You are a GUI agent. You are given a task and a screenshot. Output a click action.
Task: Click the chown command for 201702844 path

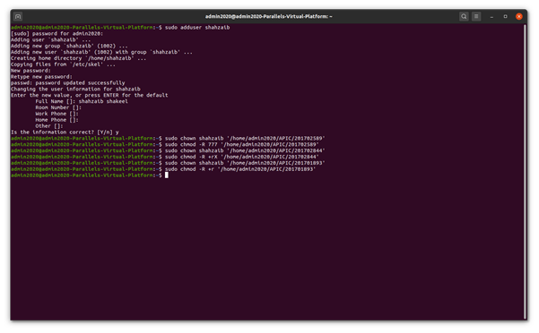click(x=245, y=151)
